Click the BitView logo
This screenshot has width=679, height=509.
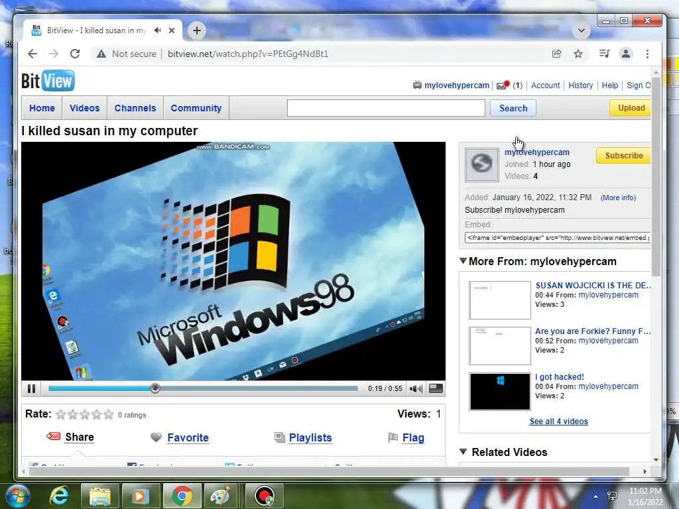(48, 81)
